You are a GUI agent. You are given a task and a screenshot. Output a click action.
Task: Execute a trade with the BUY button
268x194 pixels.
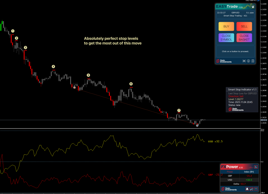click(226, 26)
